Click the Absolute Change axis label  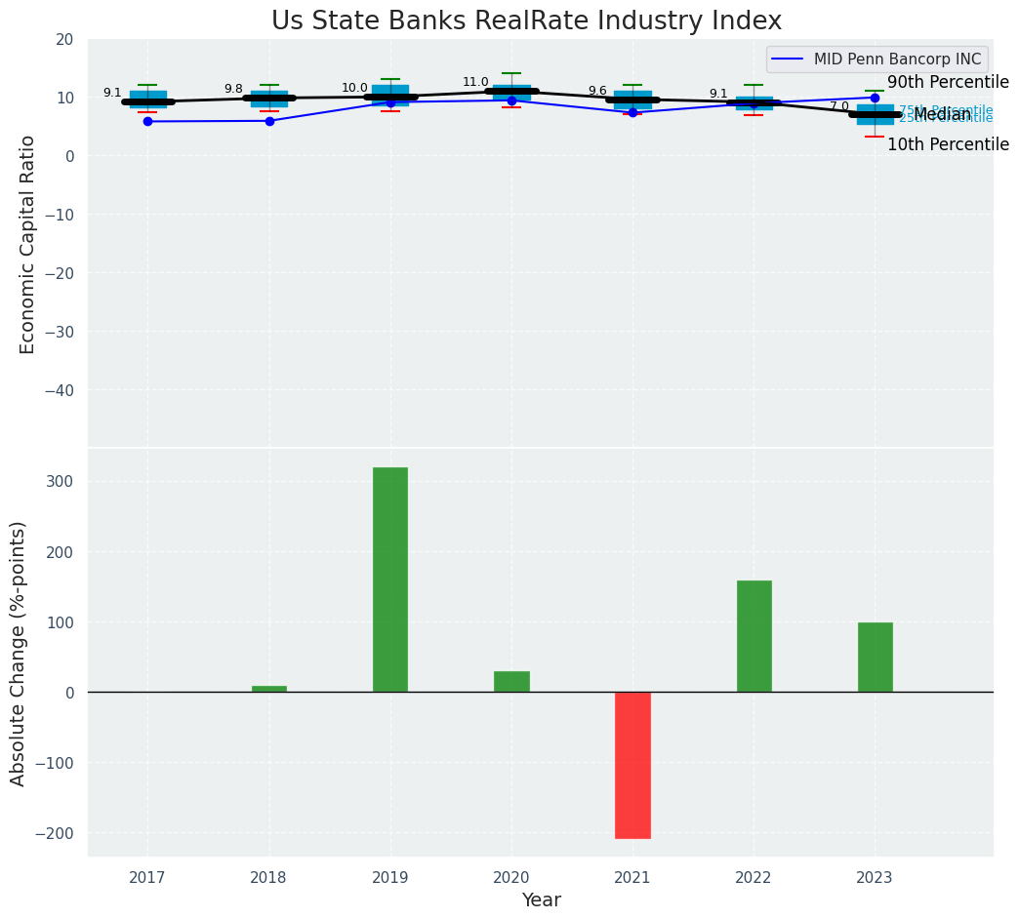[x=19, y=653]
